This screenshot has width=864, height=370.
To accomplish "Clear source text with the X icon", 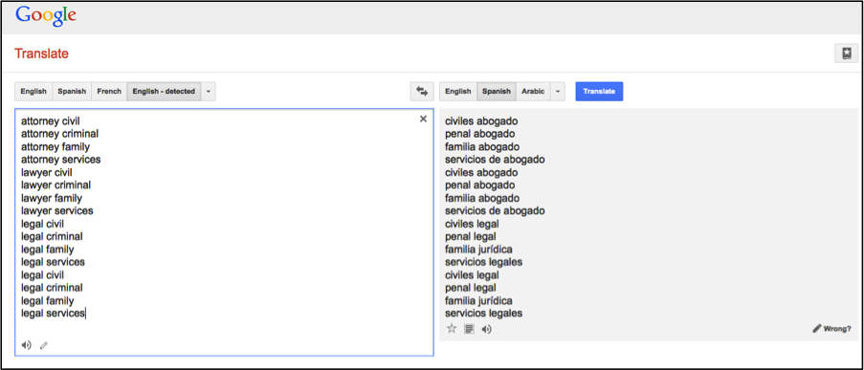I will click(x=423, y=119).
